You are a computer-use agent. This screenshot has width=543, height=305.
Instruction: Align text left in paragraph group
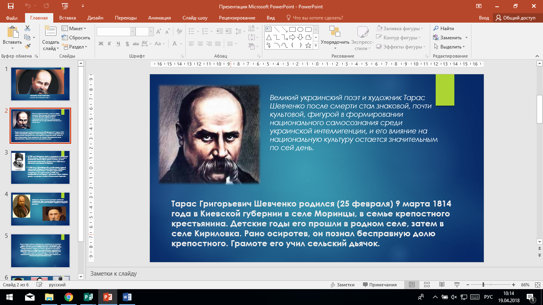point(192,44)
